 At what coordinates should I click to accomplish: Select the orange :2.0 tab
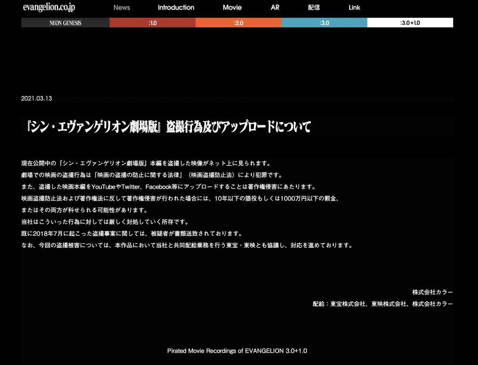238,22
